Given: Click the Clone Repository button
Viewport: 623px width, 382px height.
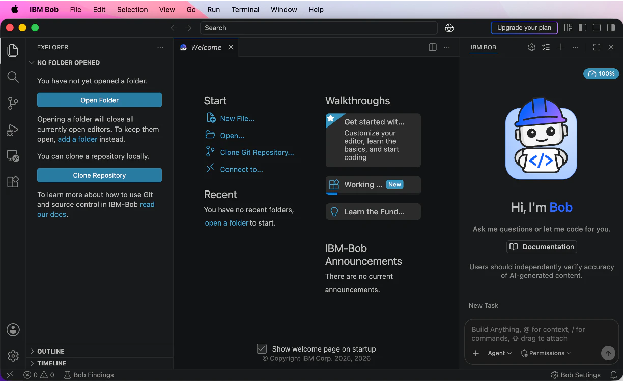Looking at the screenshot, I should coord(99,175).
